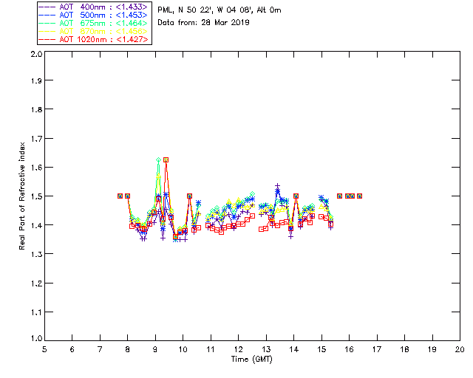Click the y-axis tick label 1.5
Viewport: 473px width, 378px height.
pyautogui.click(x=36, y=196)
